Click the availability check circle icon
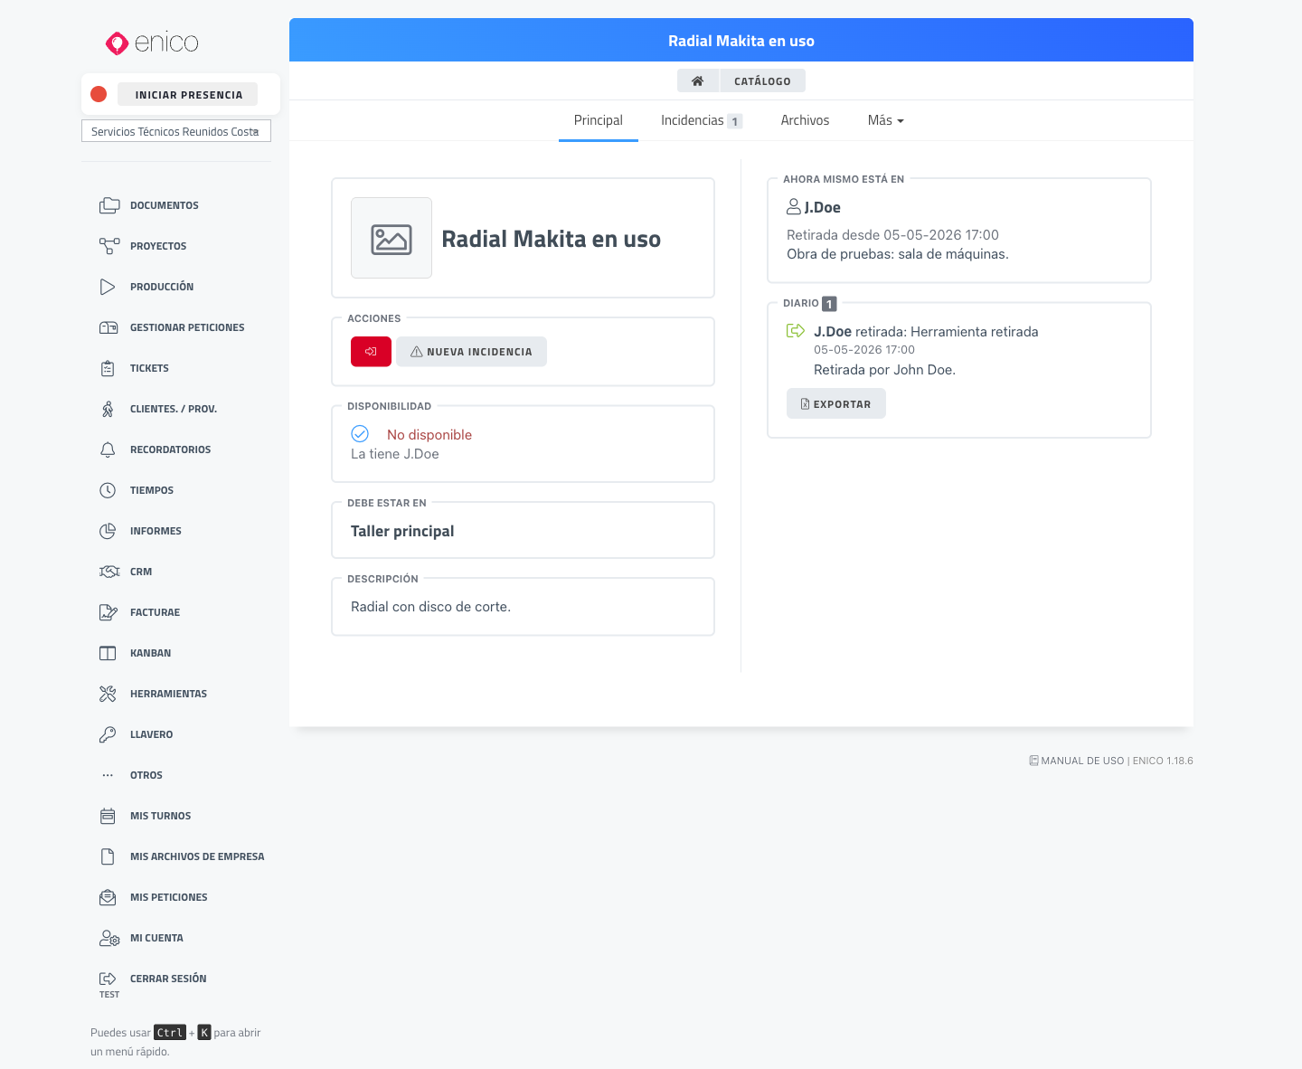1302x1069 pixels. click(360, 433)
